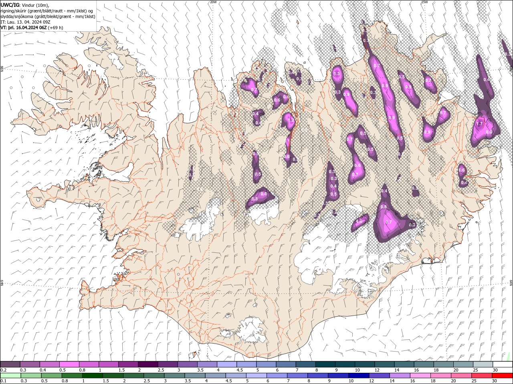513x384 pixels.
Task: Select the dark teal snow swatch labeled 8
Action: point(325,364)
